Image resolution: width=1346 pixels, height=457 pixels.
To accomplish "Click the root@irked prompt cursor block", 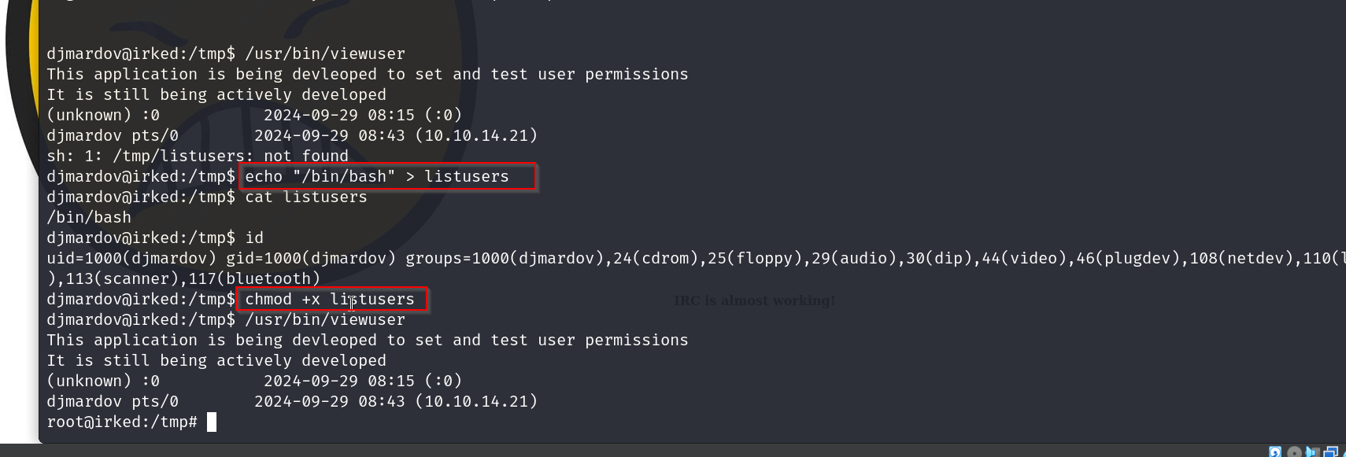I will pyautogui.click(x=212, y=422).
